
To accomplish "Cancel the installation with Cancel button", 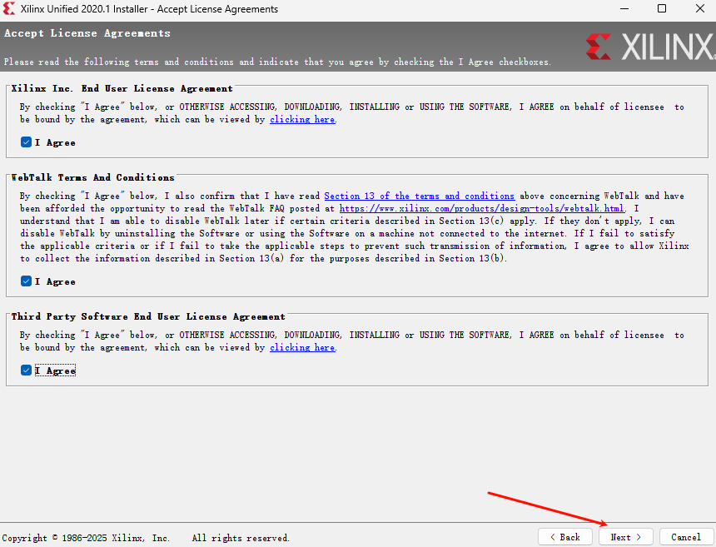I will pyautogui.click(x=686, y=537).
